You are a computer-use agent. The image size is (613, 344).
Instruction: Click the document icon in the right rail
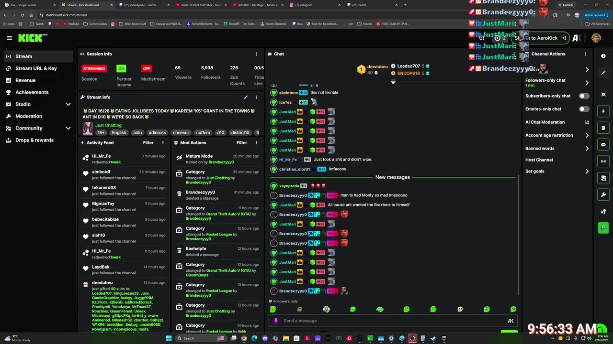[x=603, y=128]
